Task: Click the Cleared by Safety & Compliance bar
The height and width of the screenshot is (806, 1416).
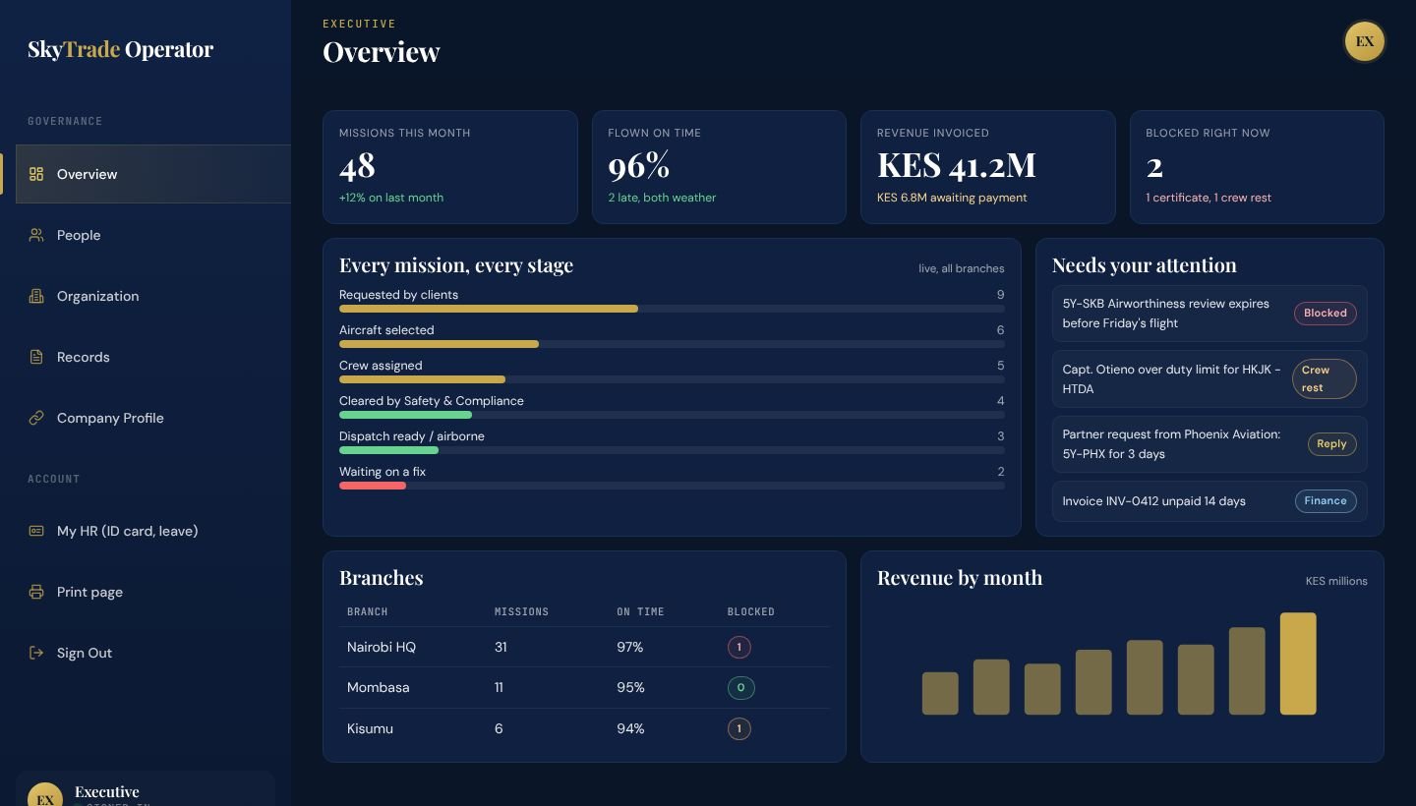Action: 672,415
